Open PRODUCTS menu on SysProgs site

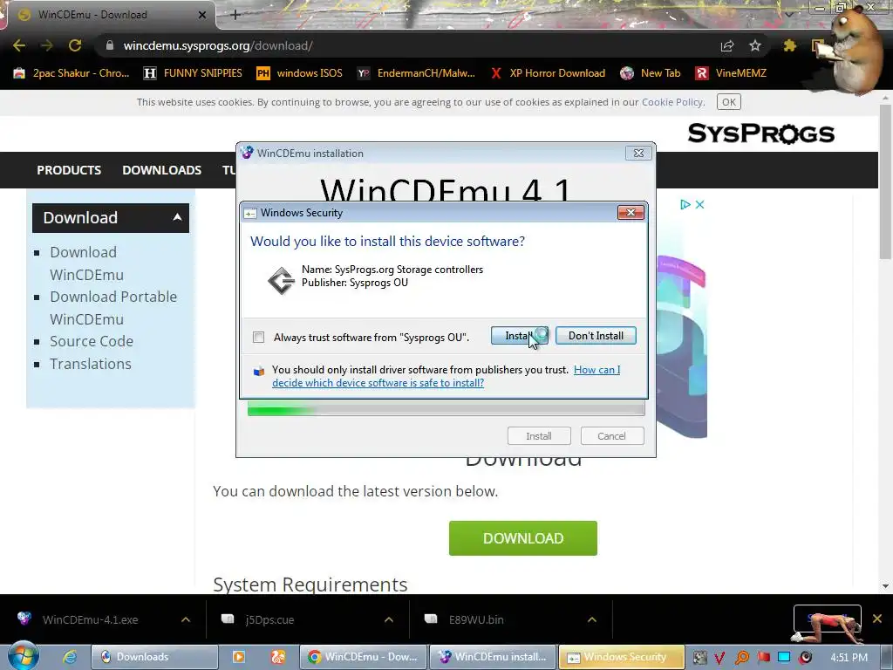click(69, 170)
